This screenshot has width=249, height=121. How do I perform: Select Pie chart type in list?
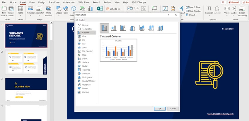[84, 40]
